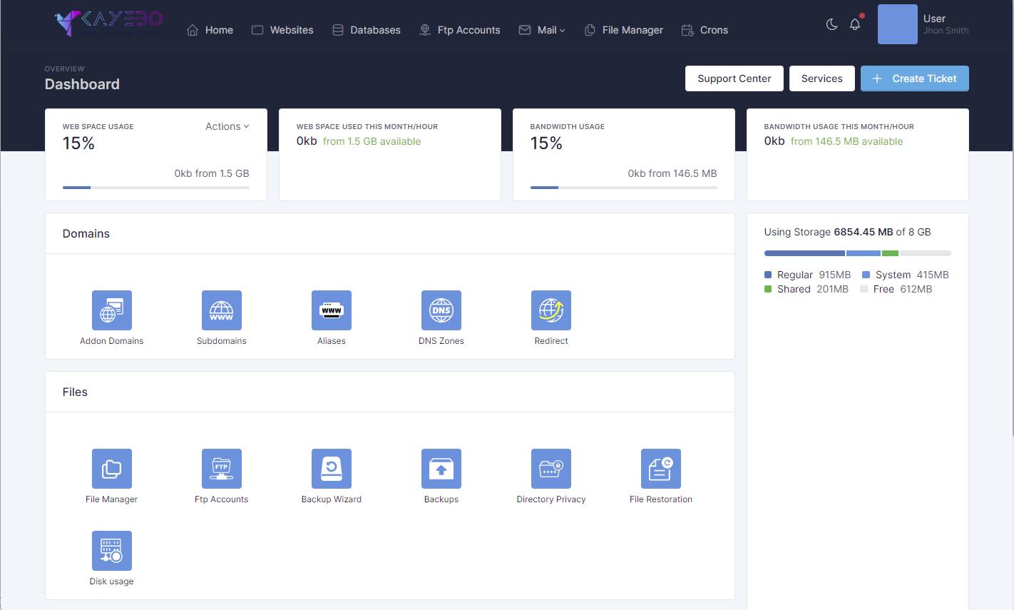The height and width of the screenshot is (610, 1014).
Task: Open the Ftp Accounts icon in Files
Action: pyautogui.click(x=222, y=469)
